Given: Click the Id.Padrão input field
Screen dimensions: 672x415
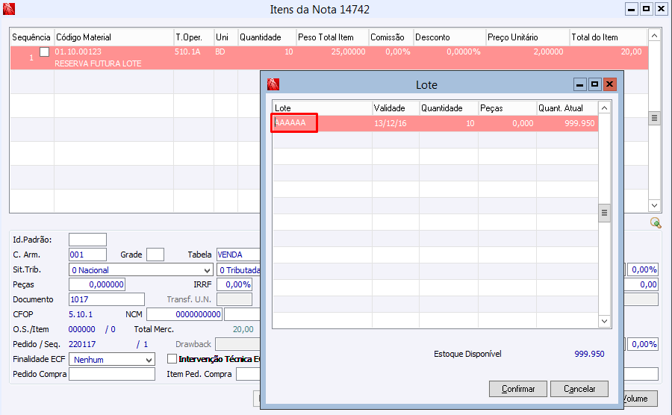Looking at the screenshot, I should pos(87,240).
